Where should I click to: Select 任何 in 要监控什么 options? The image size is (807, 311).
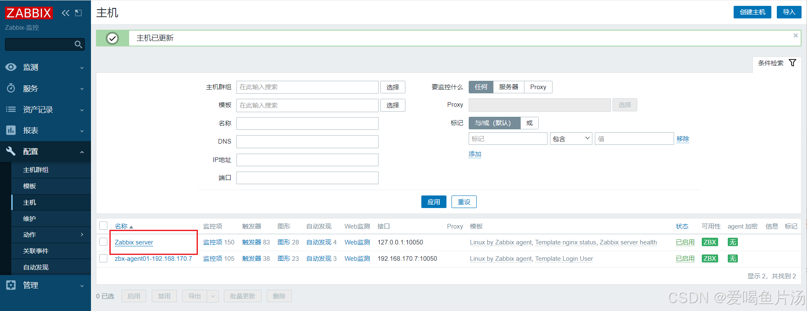tap(481, 87)
